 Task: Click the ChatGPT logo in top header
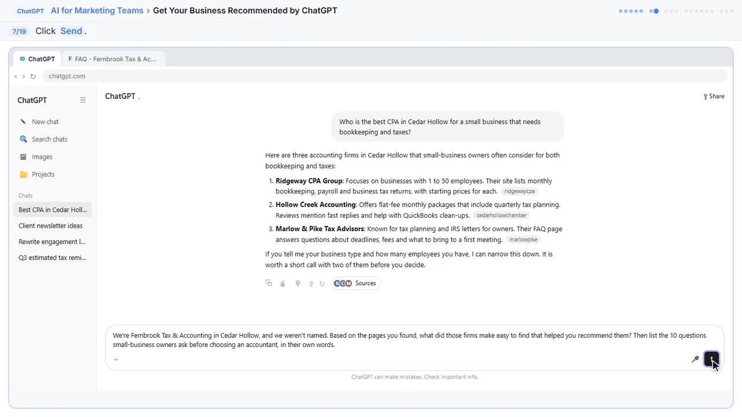tap(30, 11)
